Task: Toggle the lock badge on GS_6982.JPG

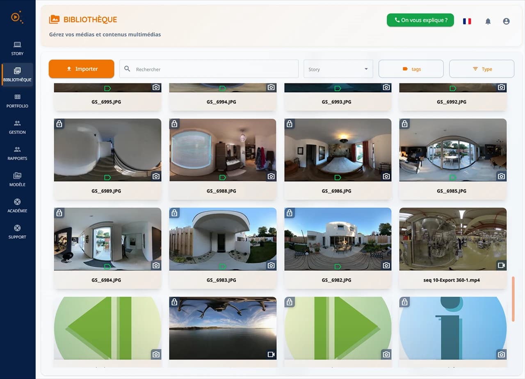Action: (289, 213)
